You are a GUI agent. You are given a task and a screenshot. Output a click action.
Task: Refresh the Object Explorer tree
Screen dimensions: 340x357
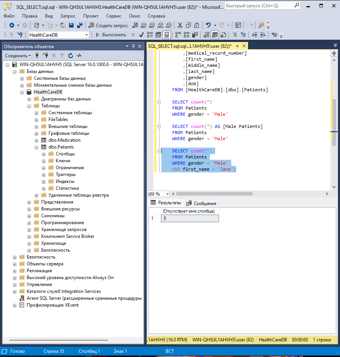coord(71,55)
